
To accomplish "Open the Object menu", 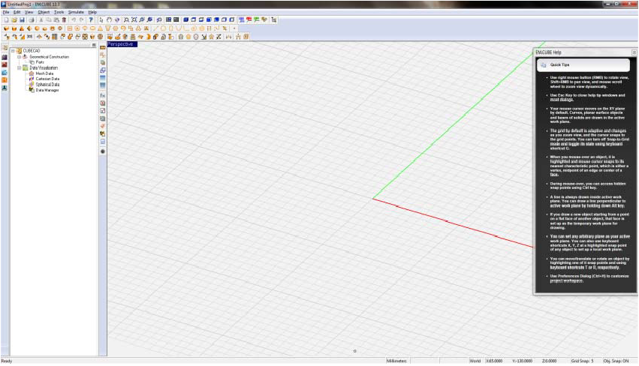I will tap(44, 13).
